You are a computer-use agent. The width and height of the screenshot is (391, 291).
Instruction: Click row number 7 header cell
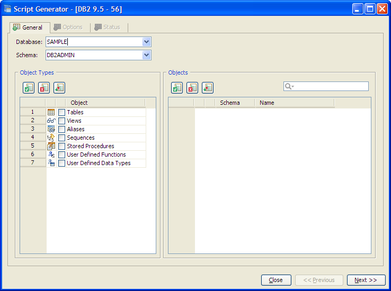coord(33,163)
